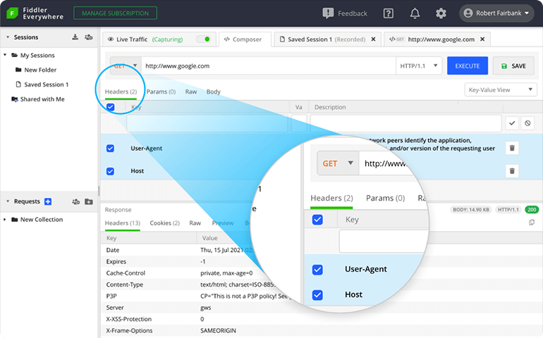Open help with the question mark icon

point(389,13)
